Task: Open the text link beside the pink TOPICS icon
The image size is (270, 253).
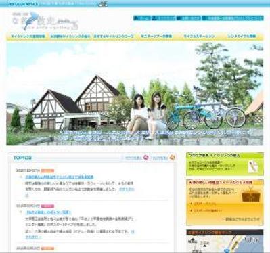Action: [x=133, y=158]
